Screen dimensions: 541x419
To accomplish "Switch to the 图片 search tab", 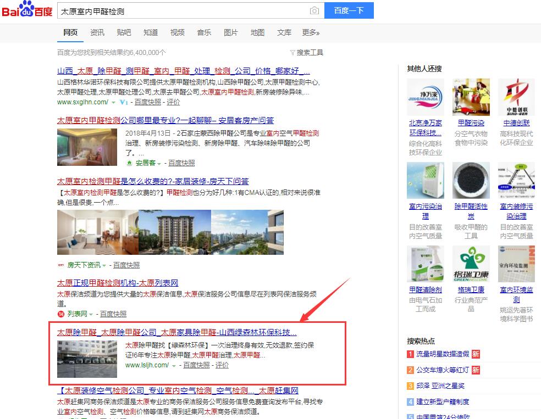I will (231, 33).
